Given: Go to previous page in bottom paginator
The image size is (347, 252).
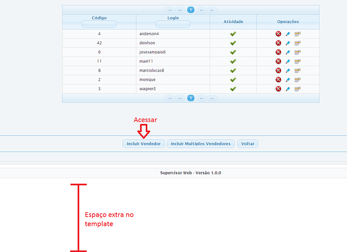Looking at the screenshot, I should coord(180,98).
